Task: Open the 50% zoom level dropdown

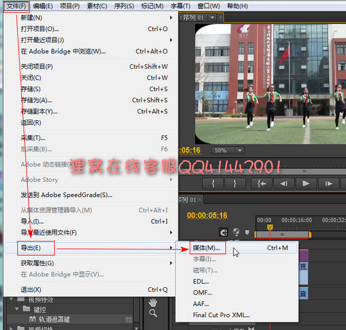Action: point(228,151)
